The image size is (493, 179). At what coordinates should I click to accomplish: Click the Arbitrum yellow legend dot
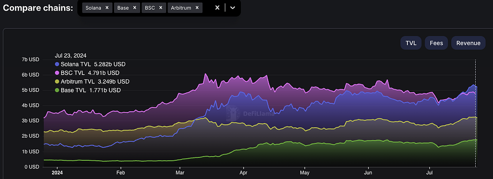tap(57, 82)
